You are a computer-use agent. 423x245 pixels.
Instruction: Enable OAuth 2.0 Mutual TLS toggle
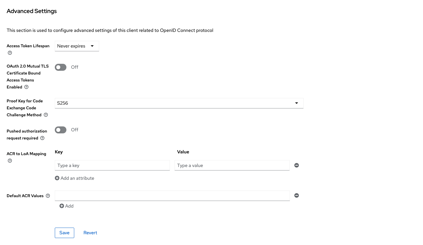[61, 67]
